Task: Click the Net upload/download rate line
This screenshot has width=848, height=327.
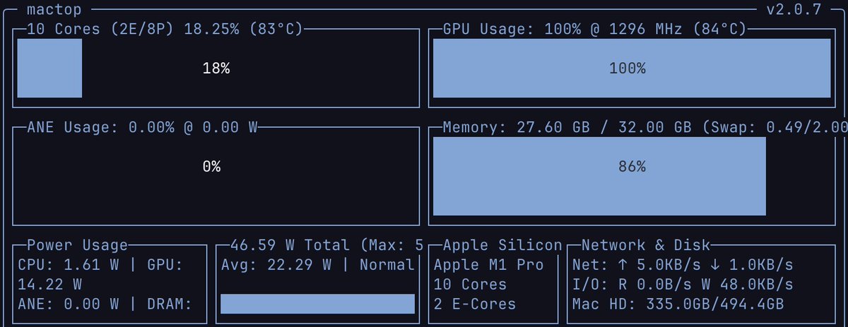Action: click(683, 265)
